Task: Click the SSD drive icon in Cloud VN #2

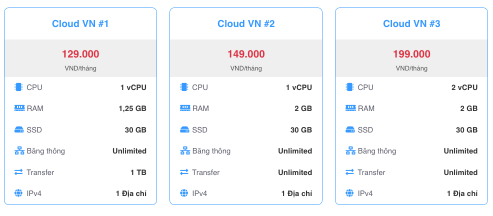Action: coord(185,129)
